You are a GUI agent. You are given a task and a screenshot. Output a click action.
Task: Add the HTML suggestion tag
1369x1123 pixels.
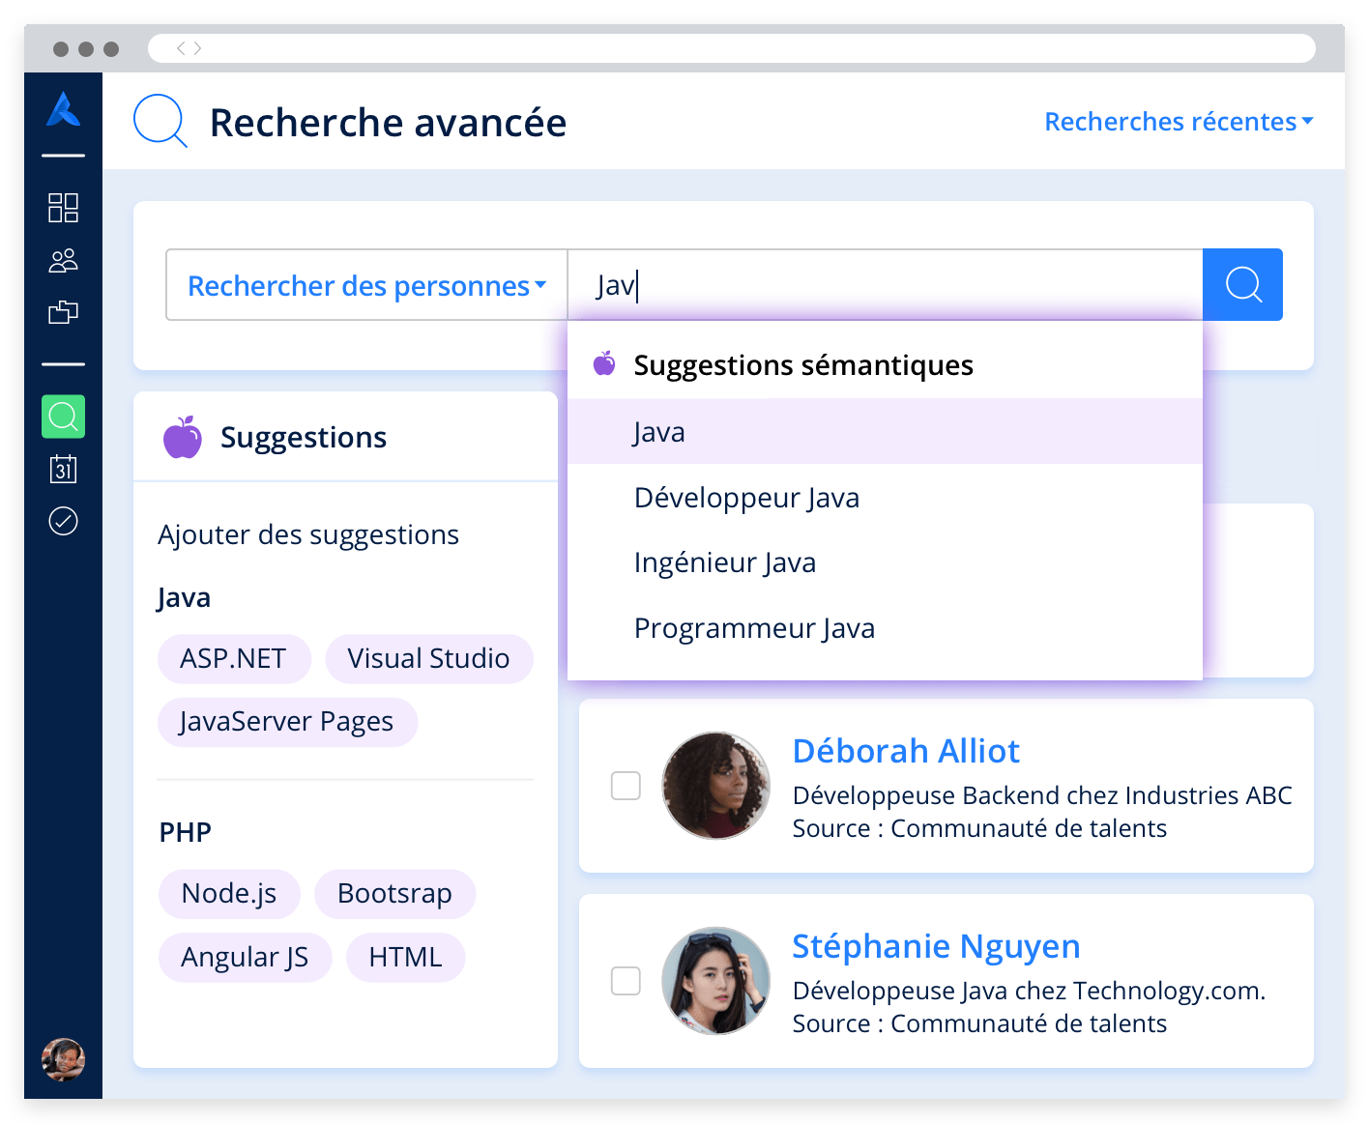point(405,958)
